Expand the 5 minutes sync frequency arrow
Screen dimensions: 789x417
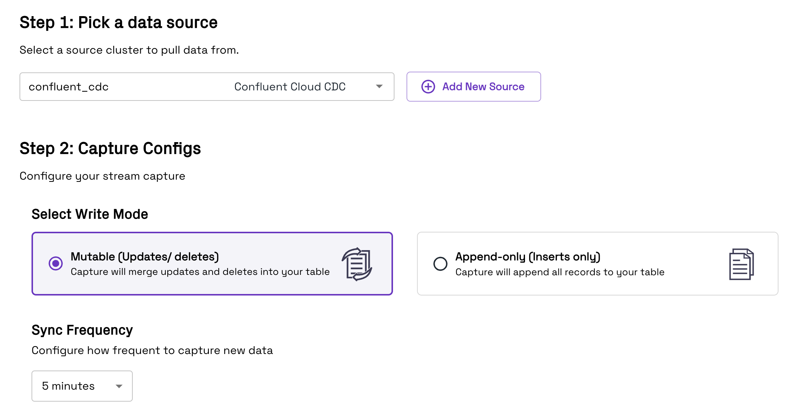tap(119, 386)
